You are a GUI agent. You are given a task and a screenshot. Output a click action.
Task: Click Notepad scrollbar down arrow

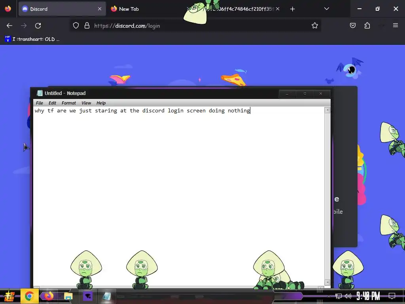click(x=327, y=282)
